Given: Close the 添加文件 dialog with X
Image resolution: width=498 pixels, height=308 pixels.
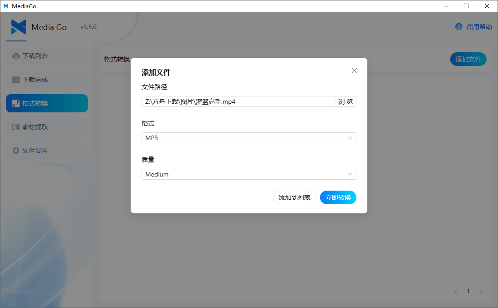Looking at the screenshot, I should pos(355,71).
